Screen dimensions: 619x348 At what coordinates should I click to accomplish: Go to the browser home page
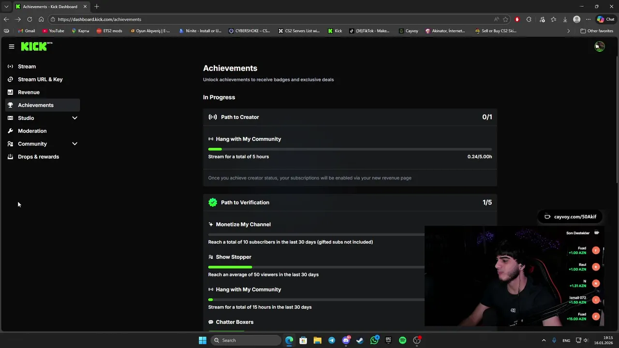41,19
